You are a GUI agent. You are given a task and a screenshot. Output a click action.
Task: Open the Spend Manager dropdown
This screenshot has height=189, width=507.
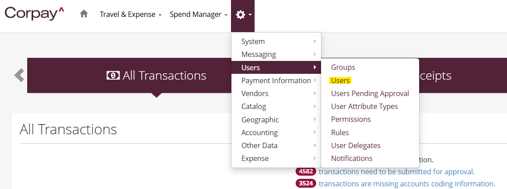(x=198, y=14)
